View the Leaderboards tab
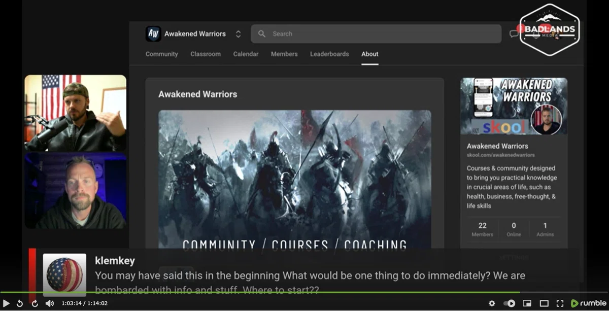609x311 pixels. (329, 54)
